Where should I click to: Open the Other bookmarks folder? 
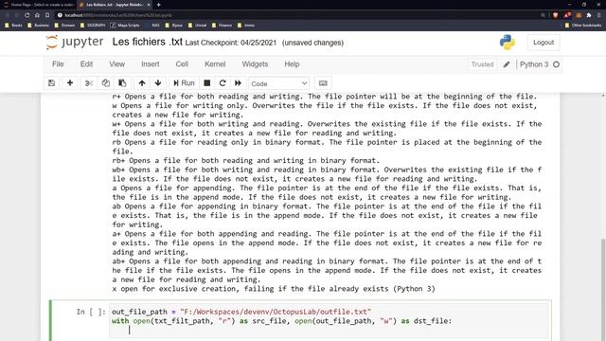[x=583, y=26]
